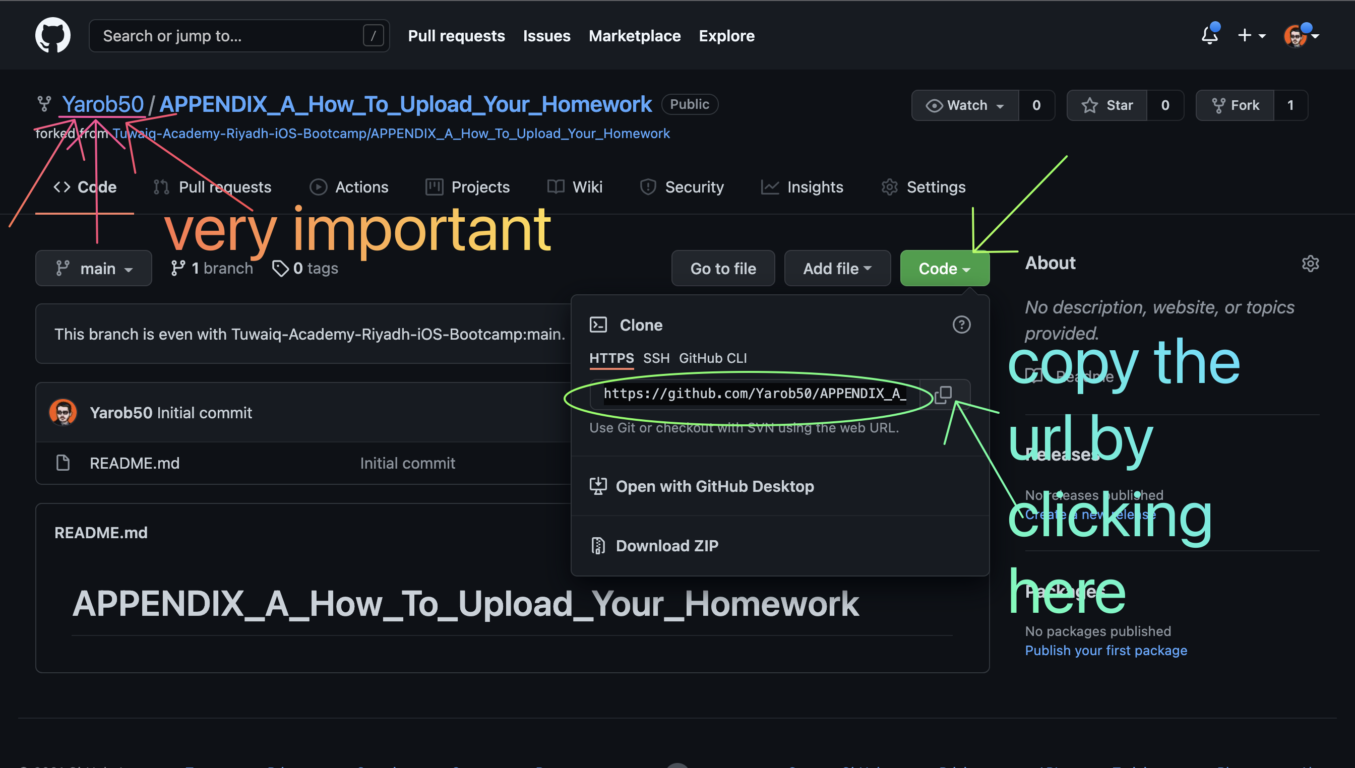This screenshot has height=768, width=1355.
Task: Open the GitHub notifications bell
Action: (x=1210, y=35)
